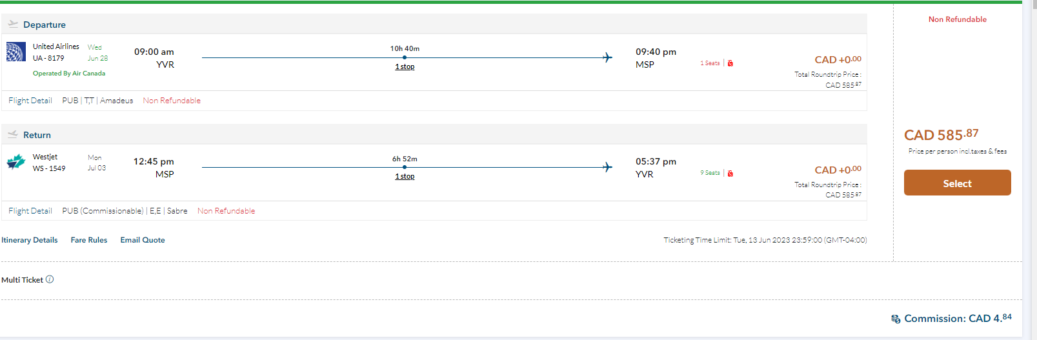Open the Fare Rules tab
The width and height of the screenshot is (1037, 340).
[89, 240]
